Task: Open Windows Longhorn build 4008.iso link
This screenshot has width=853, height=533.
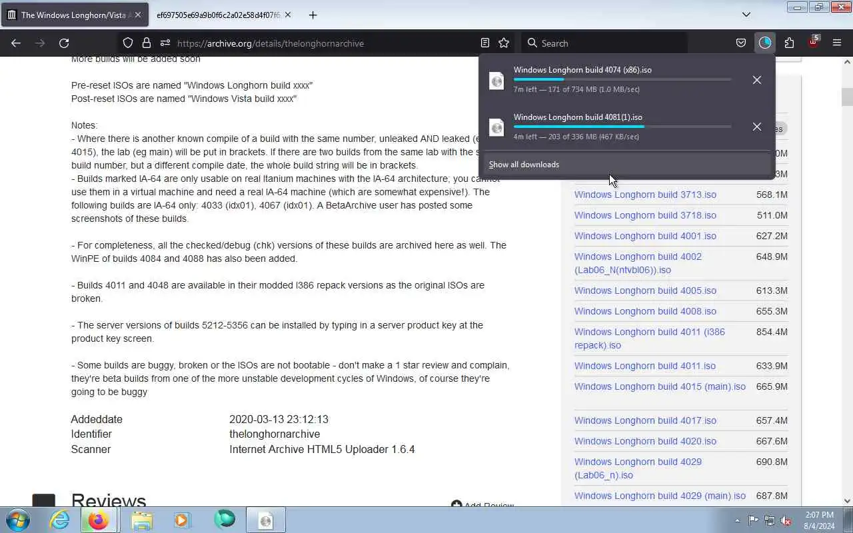Action: tap(645, 311)
